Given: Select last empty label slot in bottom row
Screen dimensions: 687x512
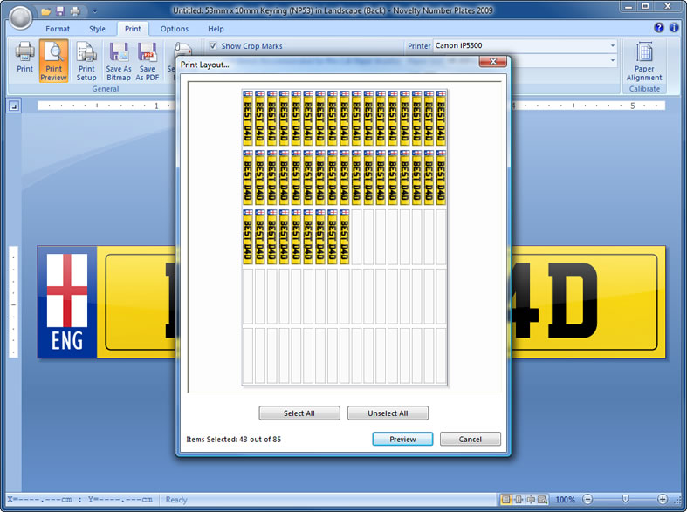Looking at the screenshot, I should (441, 356).
